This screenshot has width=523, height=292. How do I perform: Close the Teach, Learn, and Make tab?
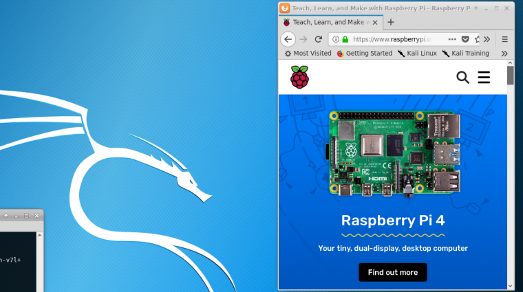[375, 22]
